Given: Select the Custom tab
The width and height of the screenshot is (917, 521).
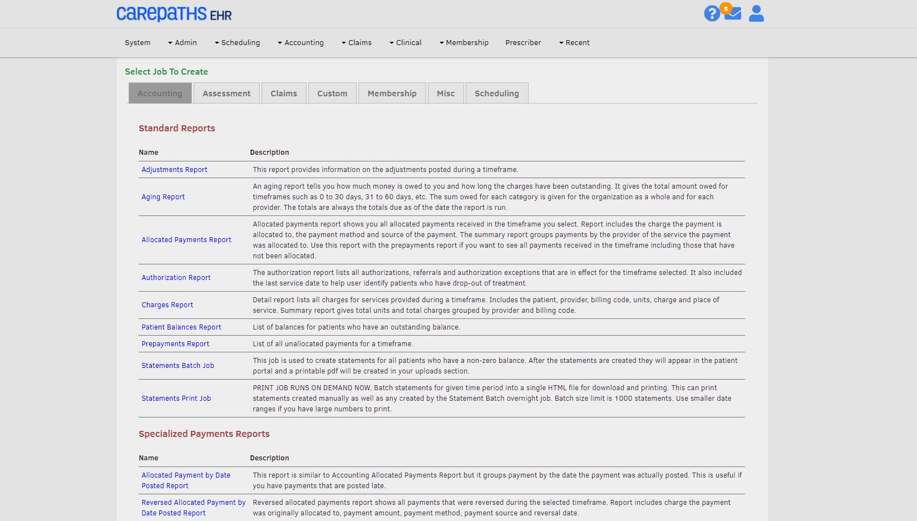Looking at the screenshot, I should [x=332, y=94].
